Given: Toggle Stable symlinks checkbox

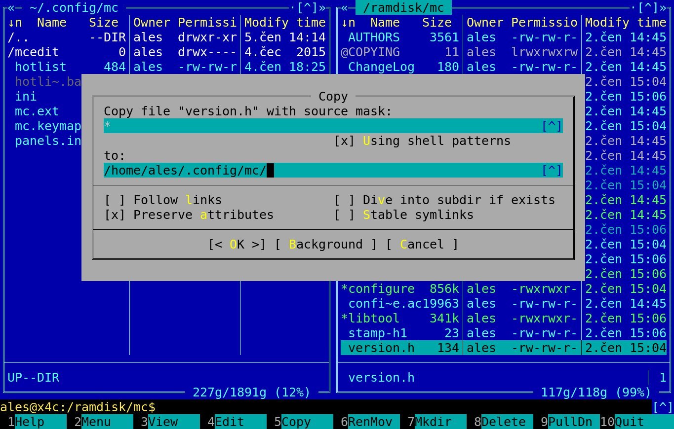Looking at the screenshot, I should (x=344, y=215).
